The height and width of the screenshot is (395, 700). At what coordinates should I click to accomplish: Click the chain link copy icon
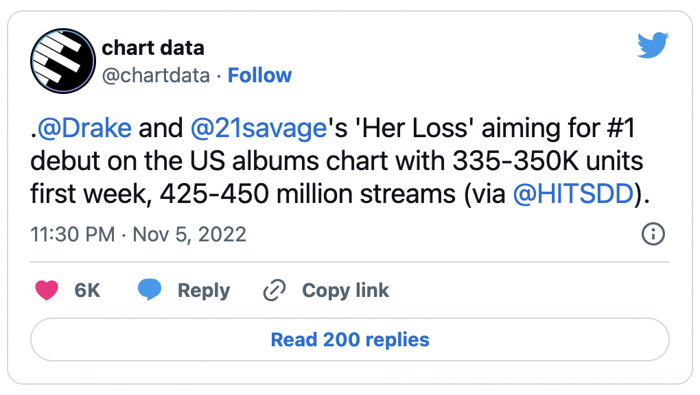(274, 290)
